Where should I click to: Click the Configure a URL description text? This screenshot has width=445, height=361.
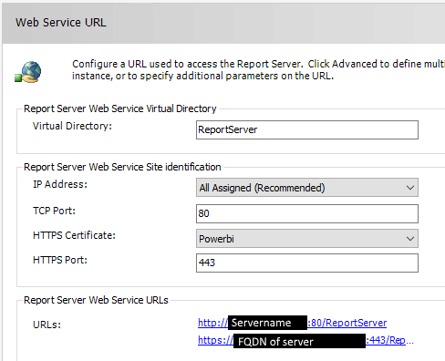(258, 70)
